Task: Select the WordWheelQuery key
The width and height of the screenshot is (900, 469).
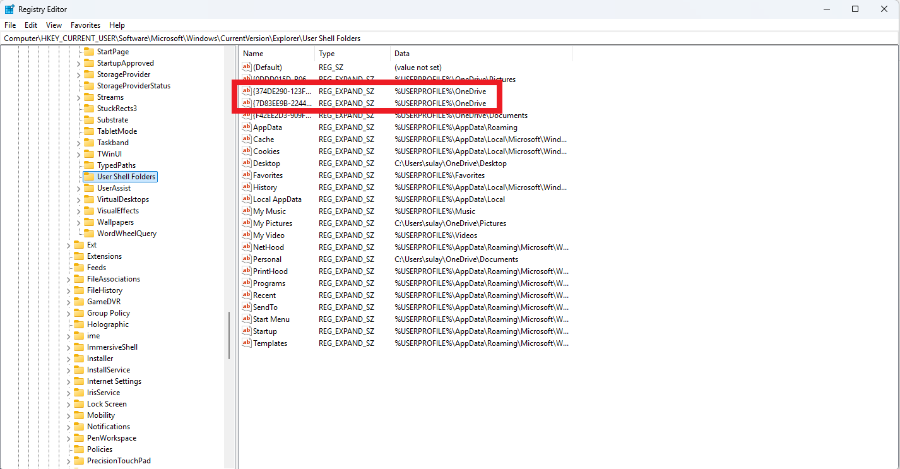Action: tap(126, 234)
